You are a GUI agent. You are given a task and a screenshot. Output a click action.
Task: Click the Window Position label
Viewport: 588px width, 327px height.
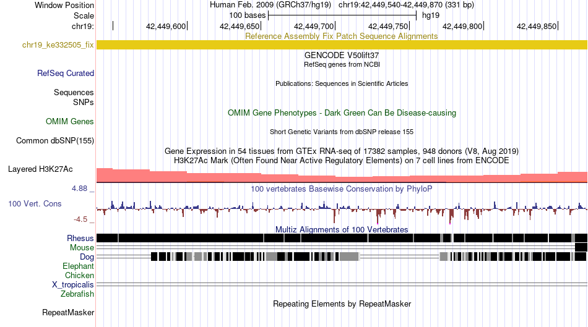point(64,5)
